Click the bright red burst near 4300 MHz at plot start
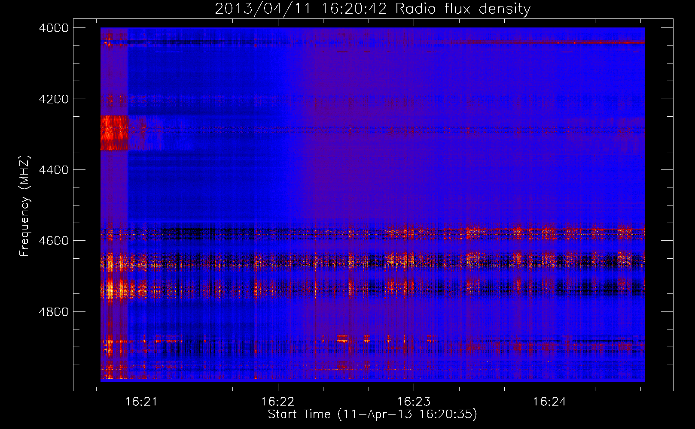Screen dimensions: 695x429 tap(114, 133)
